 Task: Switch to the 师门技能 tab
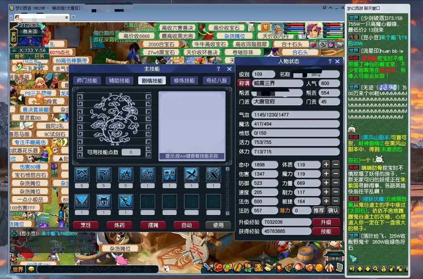point(87,80)
